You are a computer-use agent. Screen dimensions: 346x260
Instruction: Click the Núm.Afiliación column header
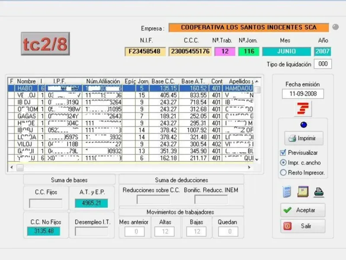(x=103, y=81)
